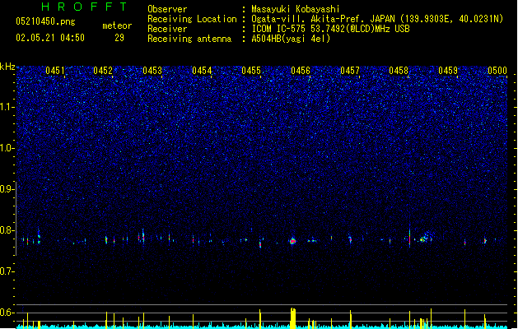The height and width of the screenshot is (329, 518).
Task: Select the file name 05210450.png
Action: (x=45, y=21)
